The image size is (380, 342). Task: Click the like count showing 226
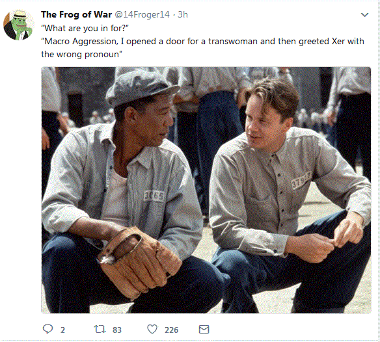[x=171, y=330]
